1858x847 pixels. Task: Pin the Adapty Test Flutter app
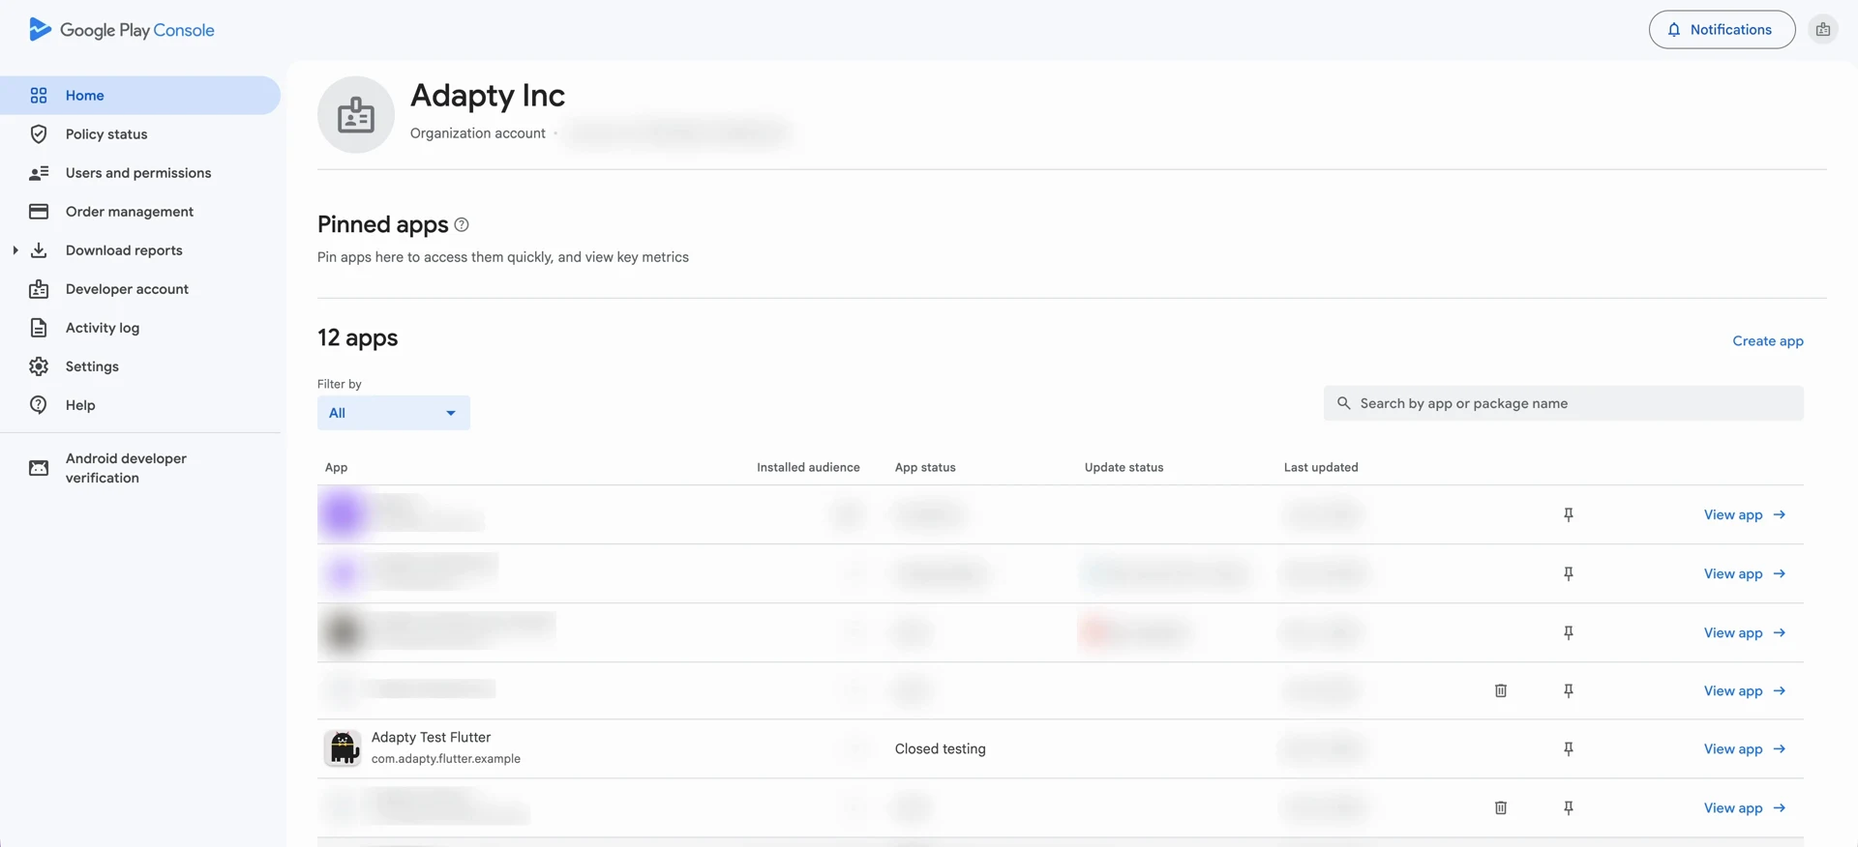click(x=1569, y=749)
